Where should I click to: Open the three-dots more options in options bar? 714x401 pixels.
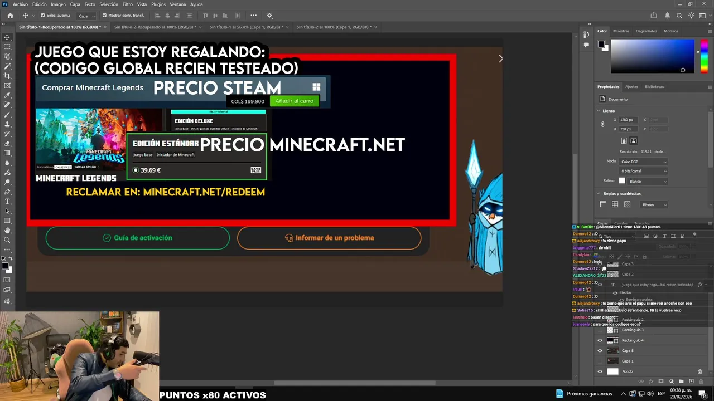(254, 16)
